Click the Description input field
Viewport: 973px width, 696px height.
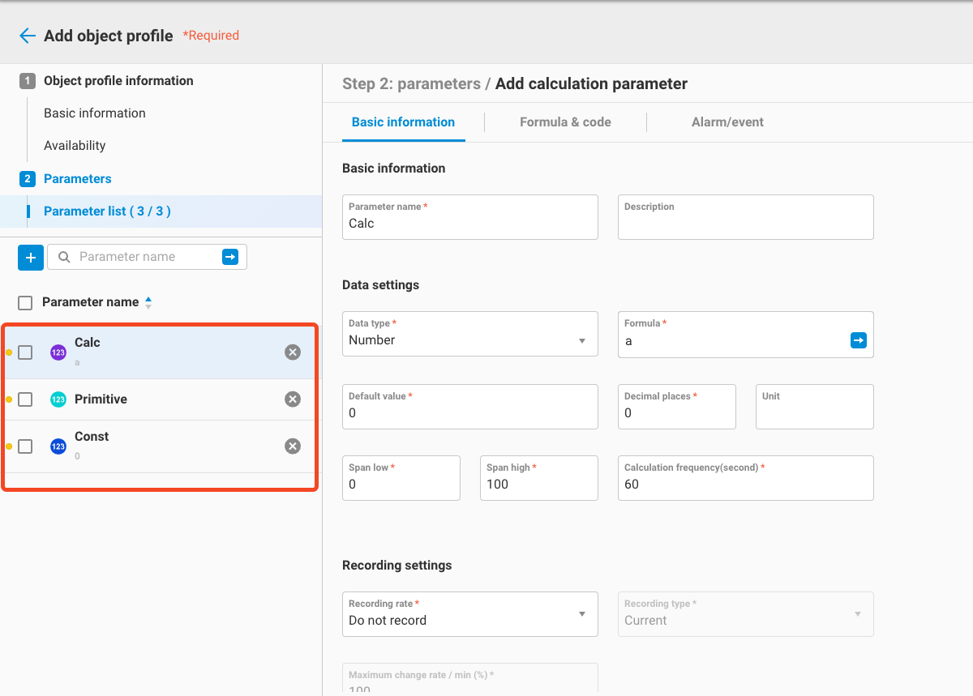tap(745, 224)
